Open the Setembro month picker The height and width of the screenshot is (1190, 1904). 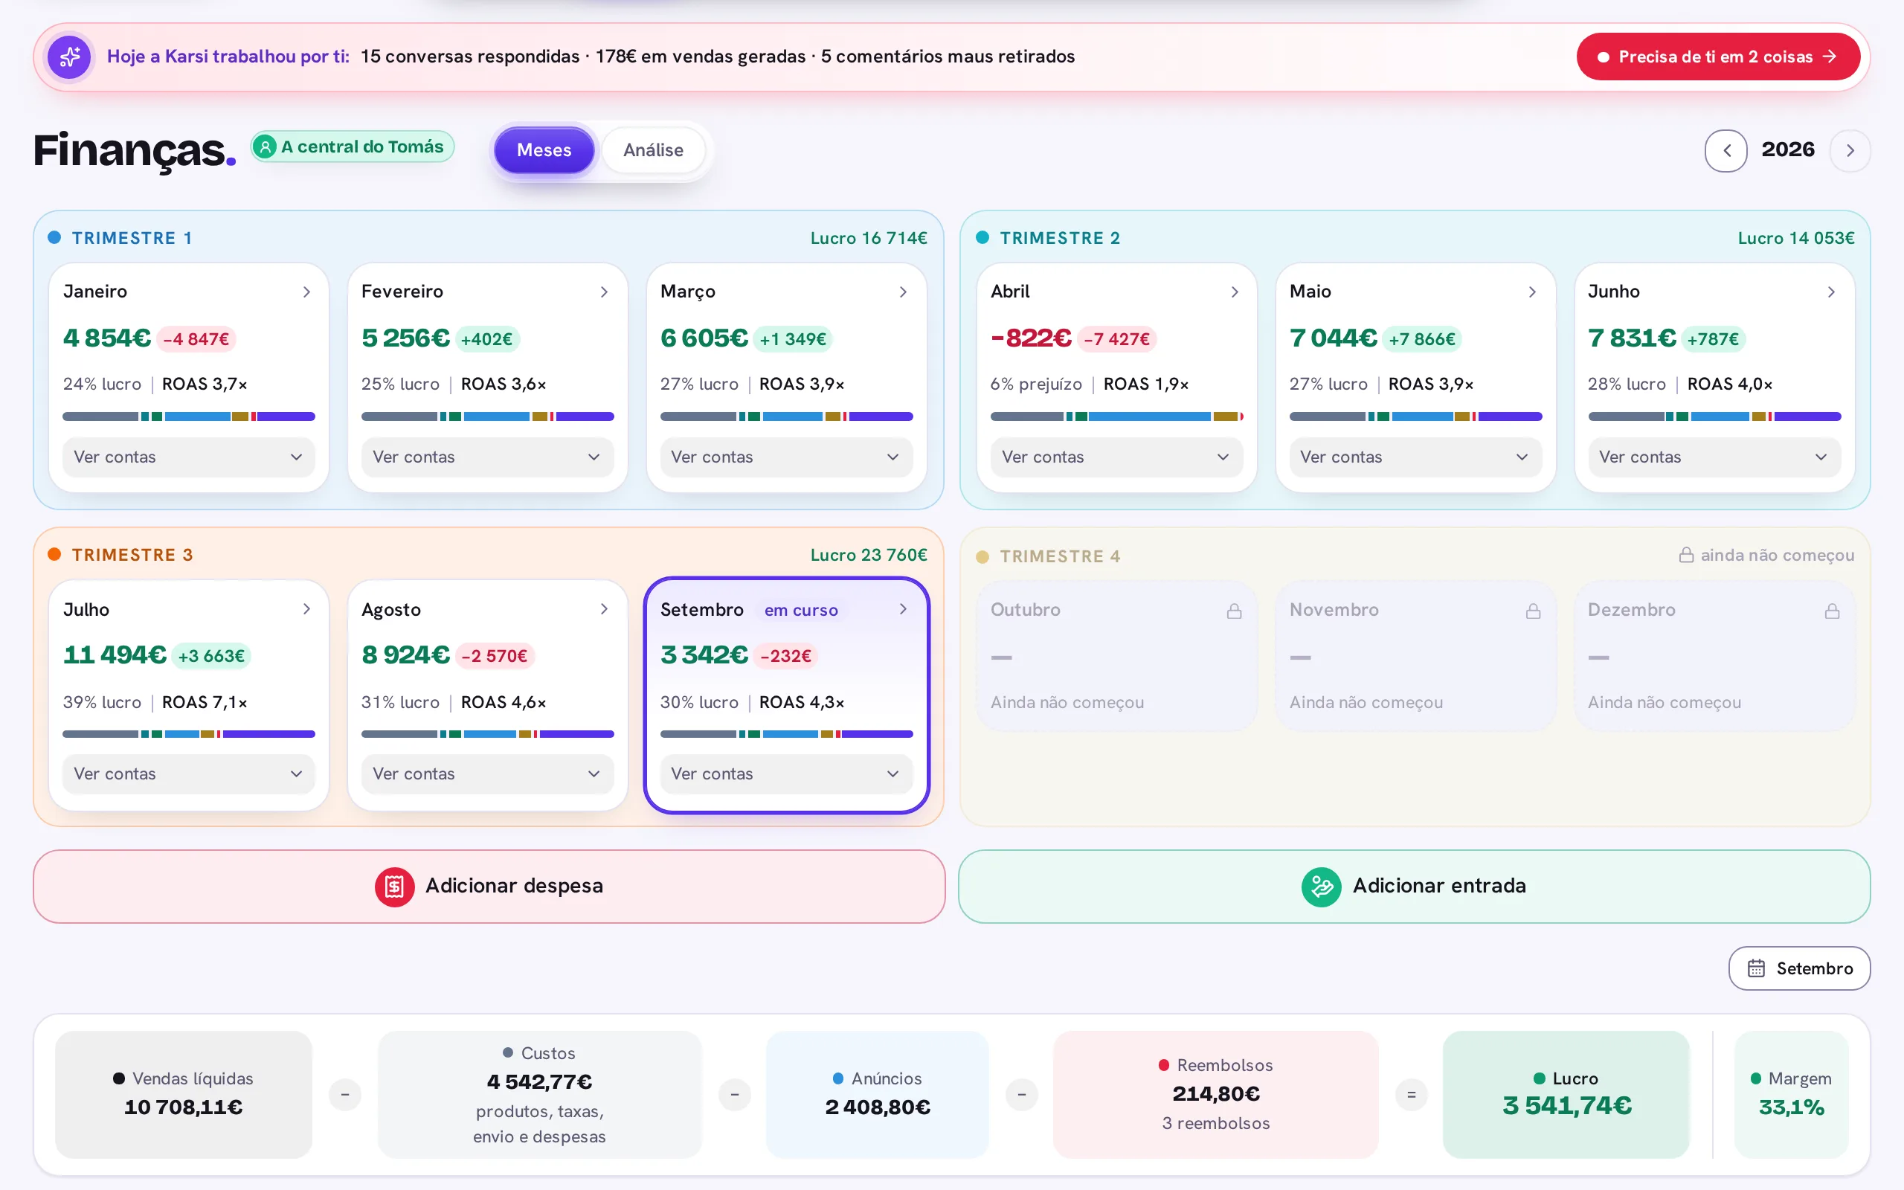[x=1799, y=969]
